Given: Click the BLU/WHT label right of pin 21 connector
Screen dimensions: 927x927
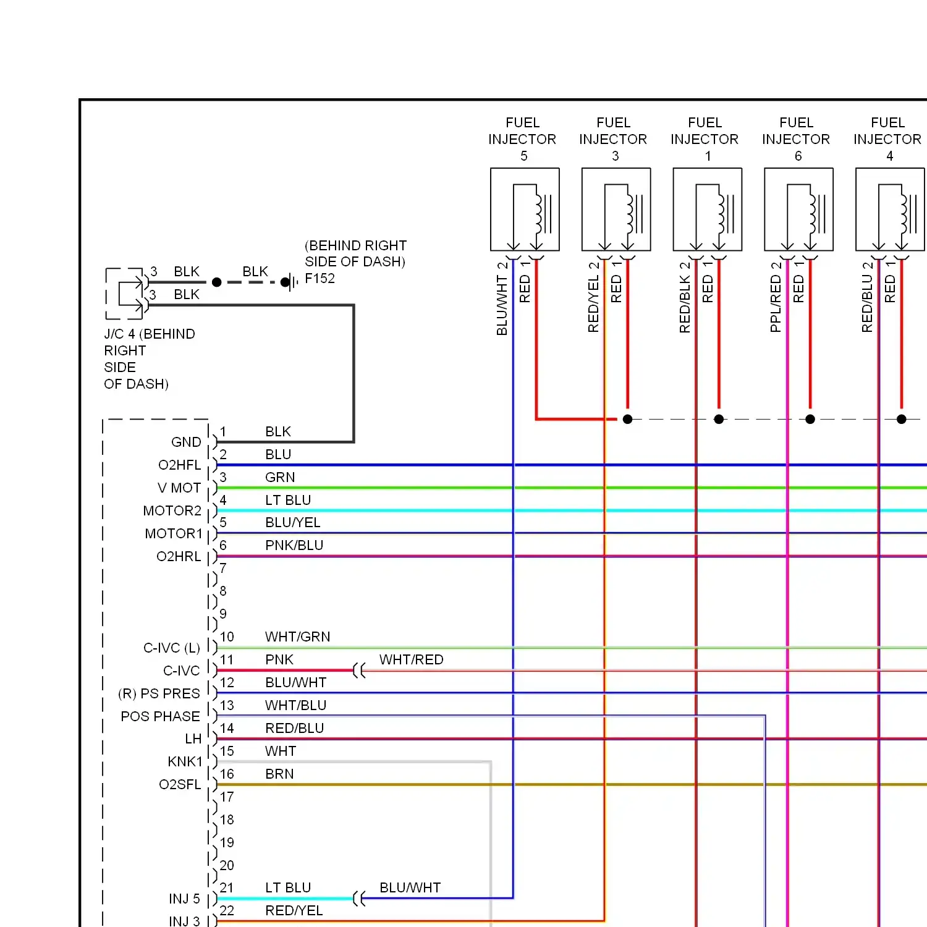Looking at the screenshot, I should coord(410,888).
